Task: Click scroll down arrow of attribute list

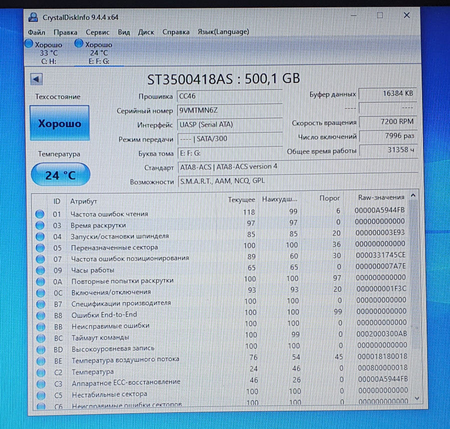Action: click(417, 398)
